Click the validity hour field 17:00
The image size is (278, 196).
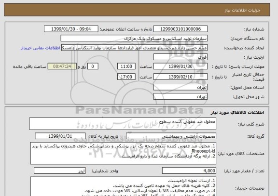coord(126,77)
